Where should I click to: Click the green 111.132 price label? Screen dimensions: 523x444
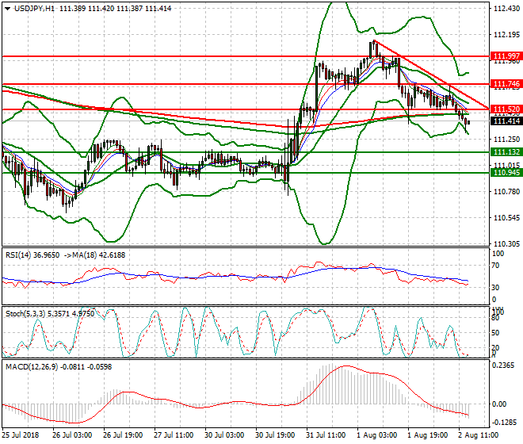(506, 152)
